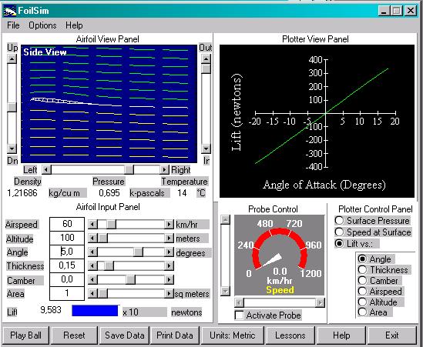This screenshot has width=423, height=347.
Task: Increase Area with right slider arrow
Action: (x=170, y=293)
